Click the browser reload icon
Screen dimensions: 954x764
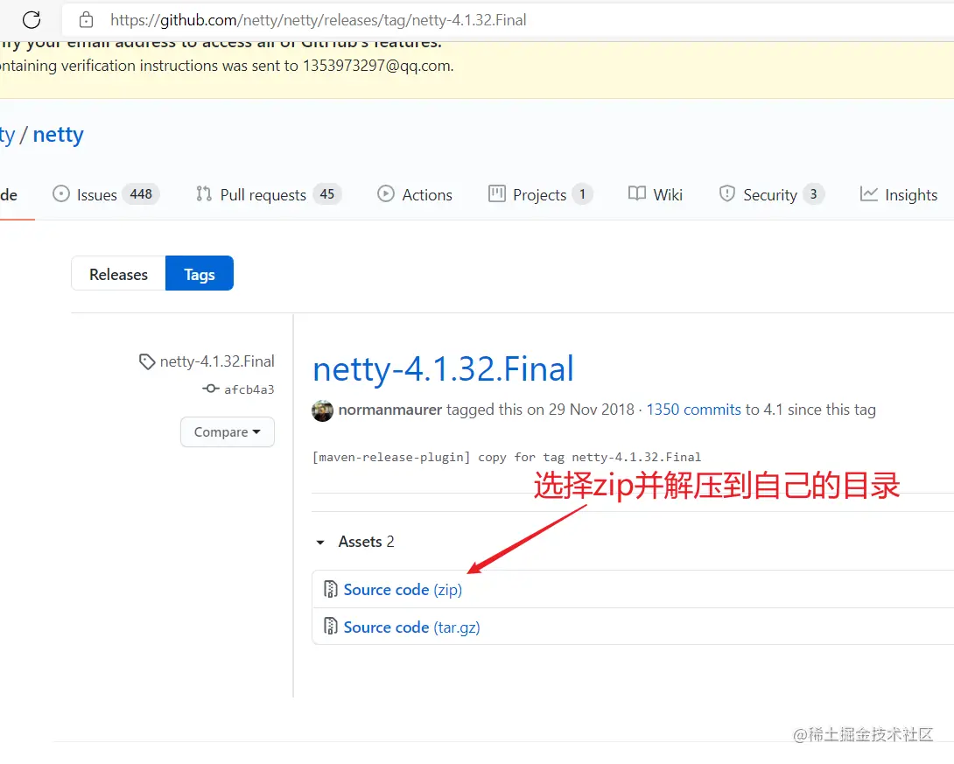click(x=32, y=19)
